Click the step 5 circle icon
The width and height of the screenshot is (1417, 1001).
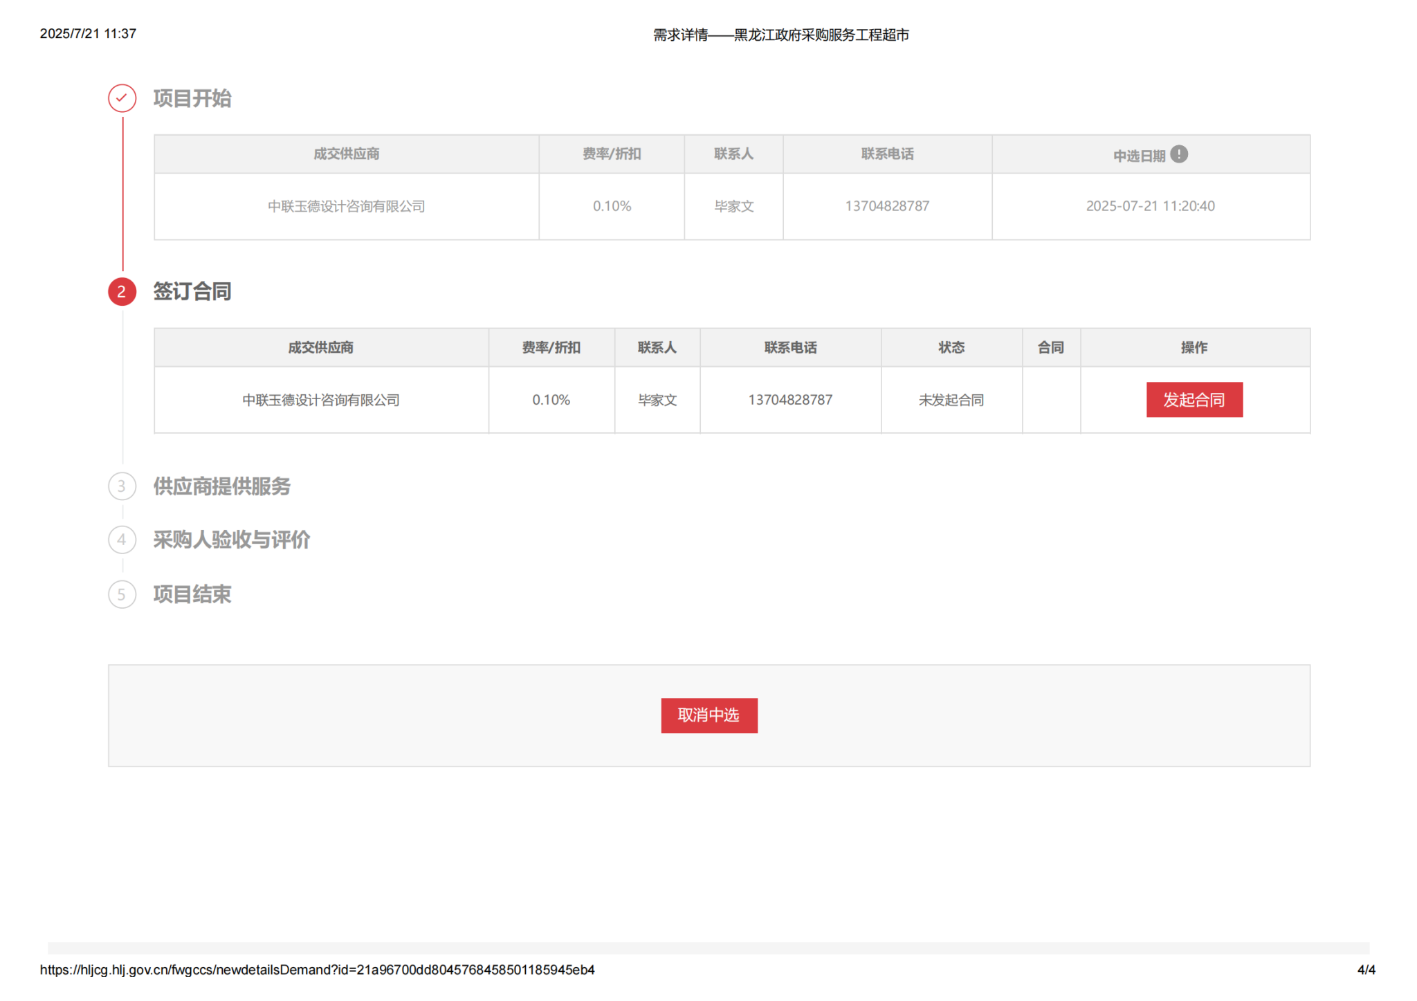pos(122,594)
